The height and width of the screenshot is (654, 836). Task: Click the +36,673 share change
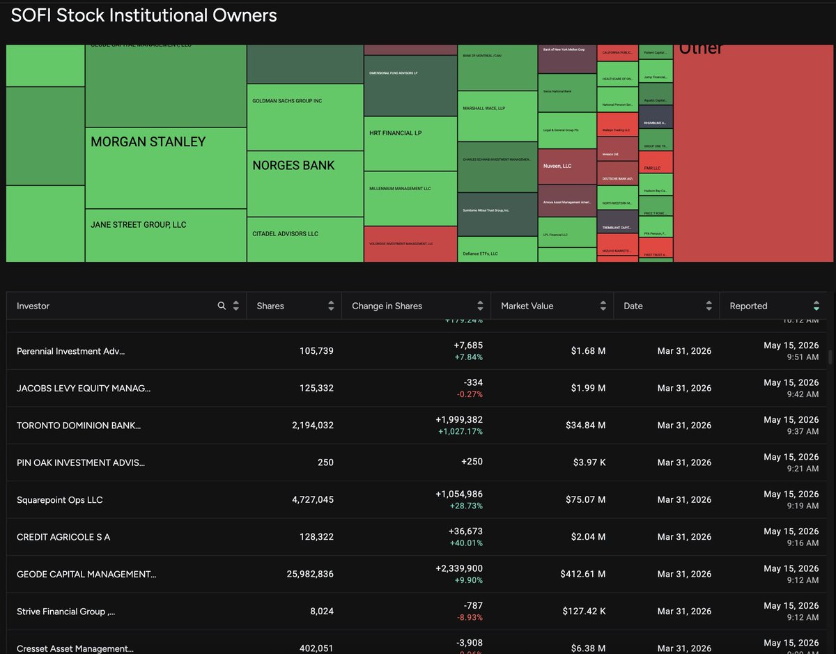tap(465, 531)
